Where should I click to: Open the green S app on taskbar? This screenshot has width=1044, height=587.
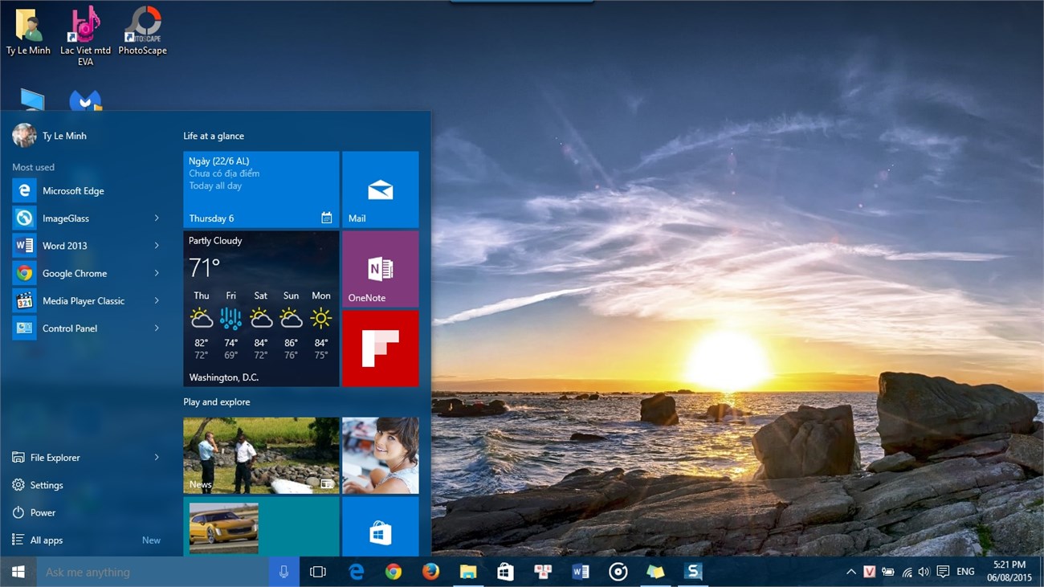(x=693, y=572)
